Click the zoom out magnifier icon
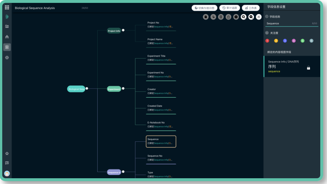The image size is (327, 184). coord(251,17)
